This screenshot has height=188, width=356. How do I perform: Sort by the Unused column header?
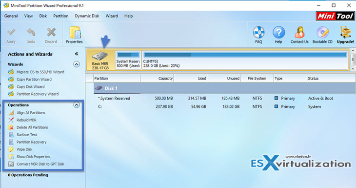224,78
